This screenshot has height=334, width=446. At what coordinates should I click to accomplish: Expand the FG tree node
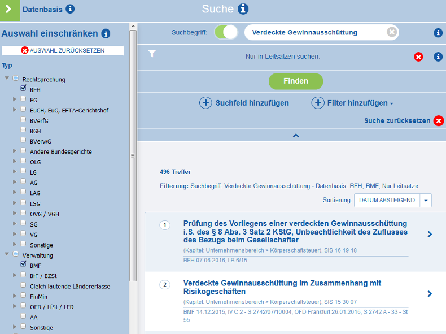tap(15, 99)
